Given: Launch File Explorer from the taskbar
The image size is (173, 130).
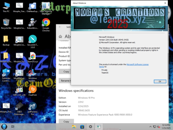Looking at the screenshot, I should click(x=74, y=127).
